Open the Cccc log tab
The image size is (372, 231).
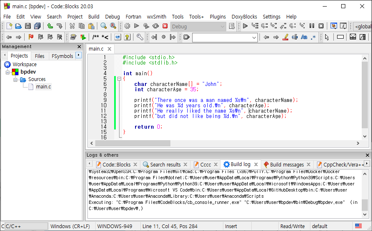(205, 164)
